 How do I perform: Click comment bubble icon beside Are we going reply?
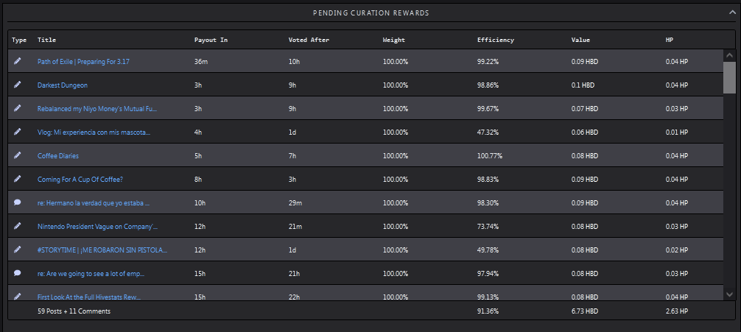coord(18,273)
